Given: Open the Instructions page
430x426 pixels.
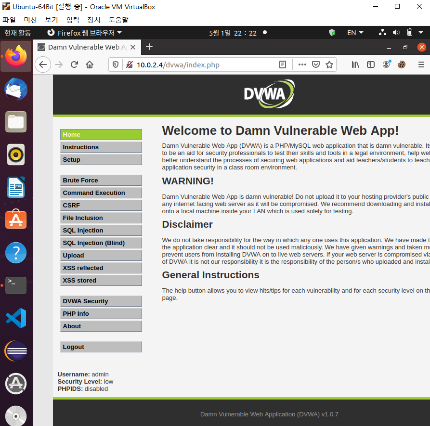Looking at the screenshot, I should click(101, 147).
